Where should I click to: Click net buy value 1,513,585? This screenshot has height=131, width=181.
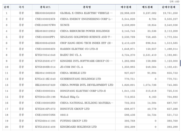coord(171,43)
